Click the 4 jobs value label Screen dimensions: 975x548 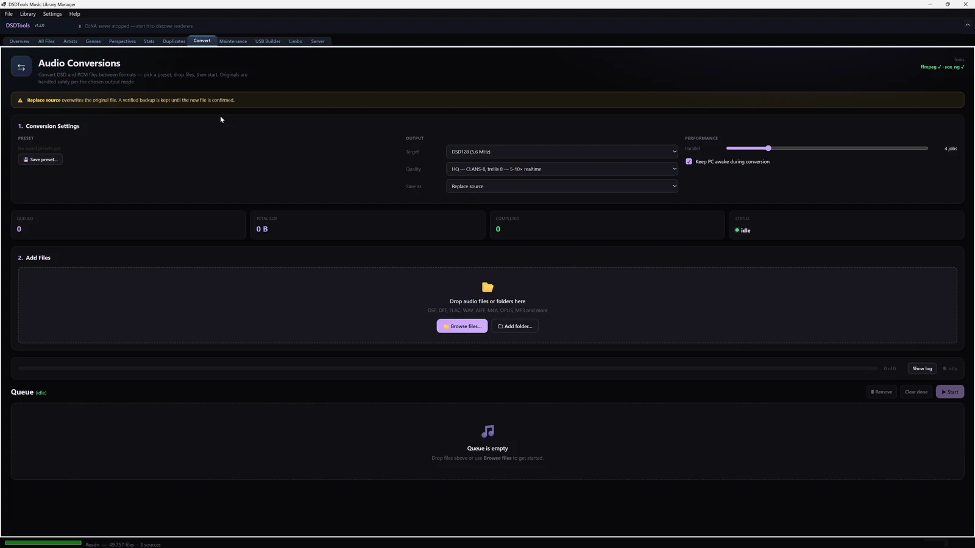click(951, 149)
